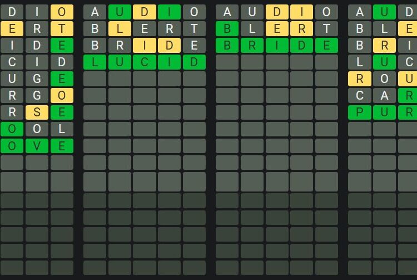Click the yellow S tile in leftmost board

tap(37, 112)
